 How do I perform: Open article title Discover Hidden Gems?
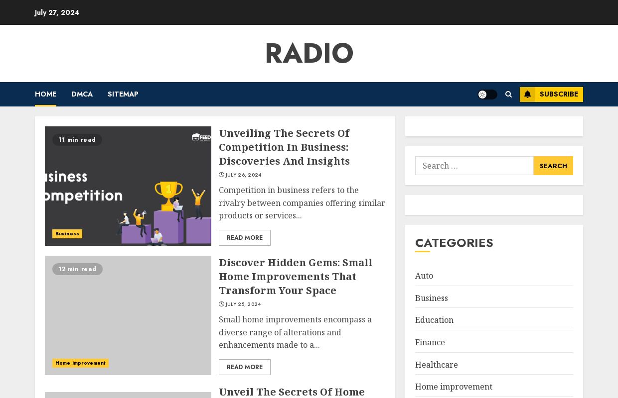point(296,277)
